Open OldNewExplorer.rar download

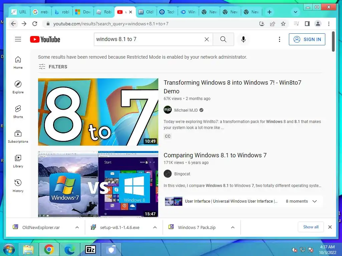coord(41,227)
